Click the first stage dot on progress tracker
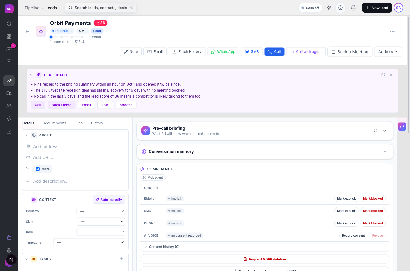Screen dimensions: 410x271 tap(51, 37)
